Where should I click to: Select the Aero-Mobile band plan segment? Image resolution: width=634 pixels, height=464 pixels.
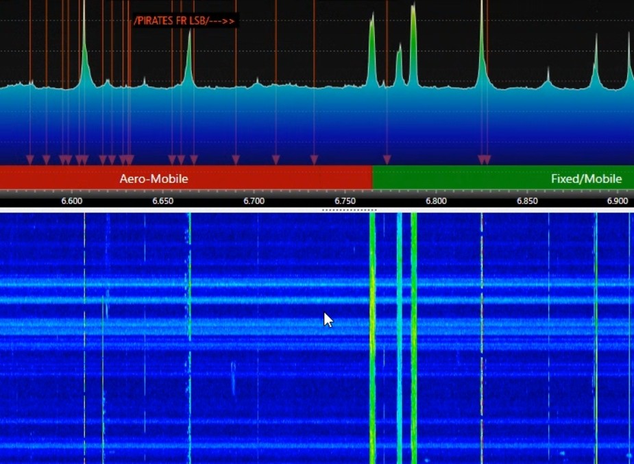point(186,178)
